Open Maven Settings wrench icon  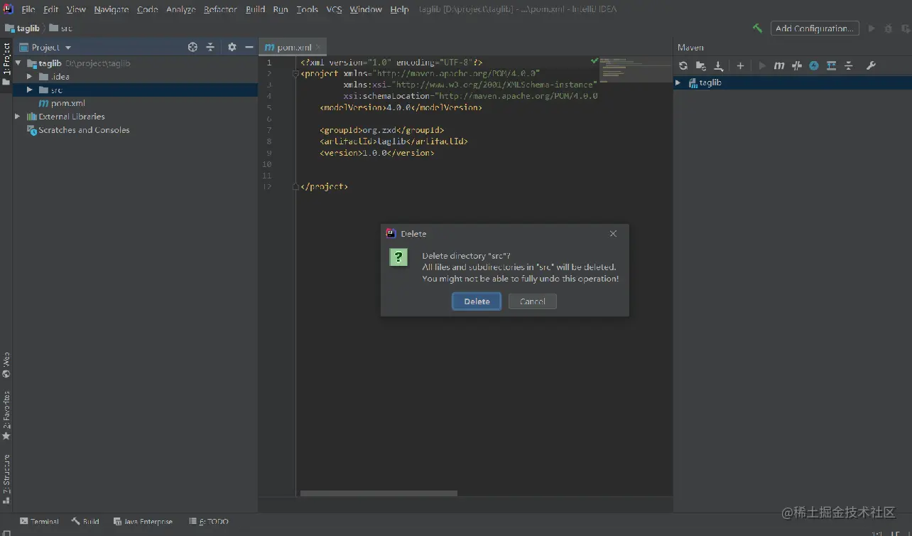coord(871,65)
